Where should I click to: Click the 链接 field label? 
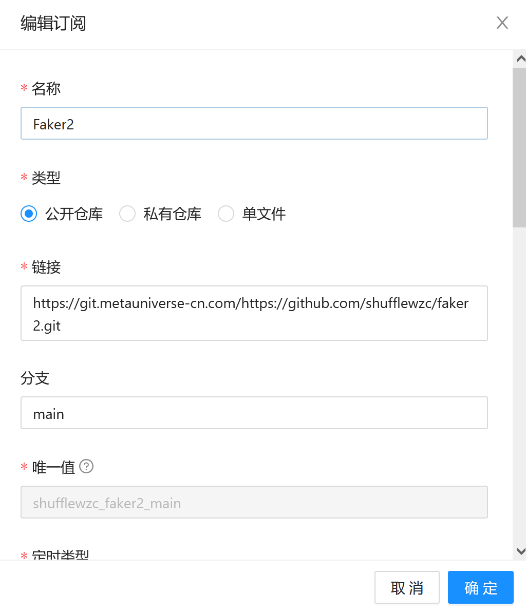[46, 267]
